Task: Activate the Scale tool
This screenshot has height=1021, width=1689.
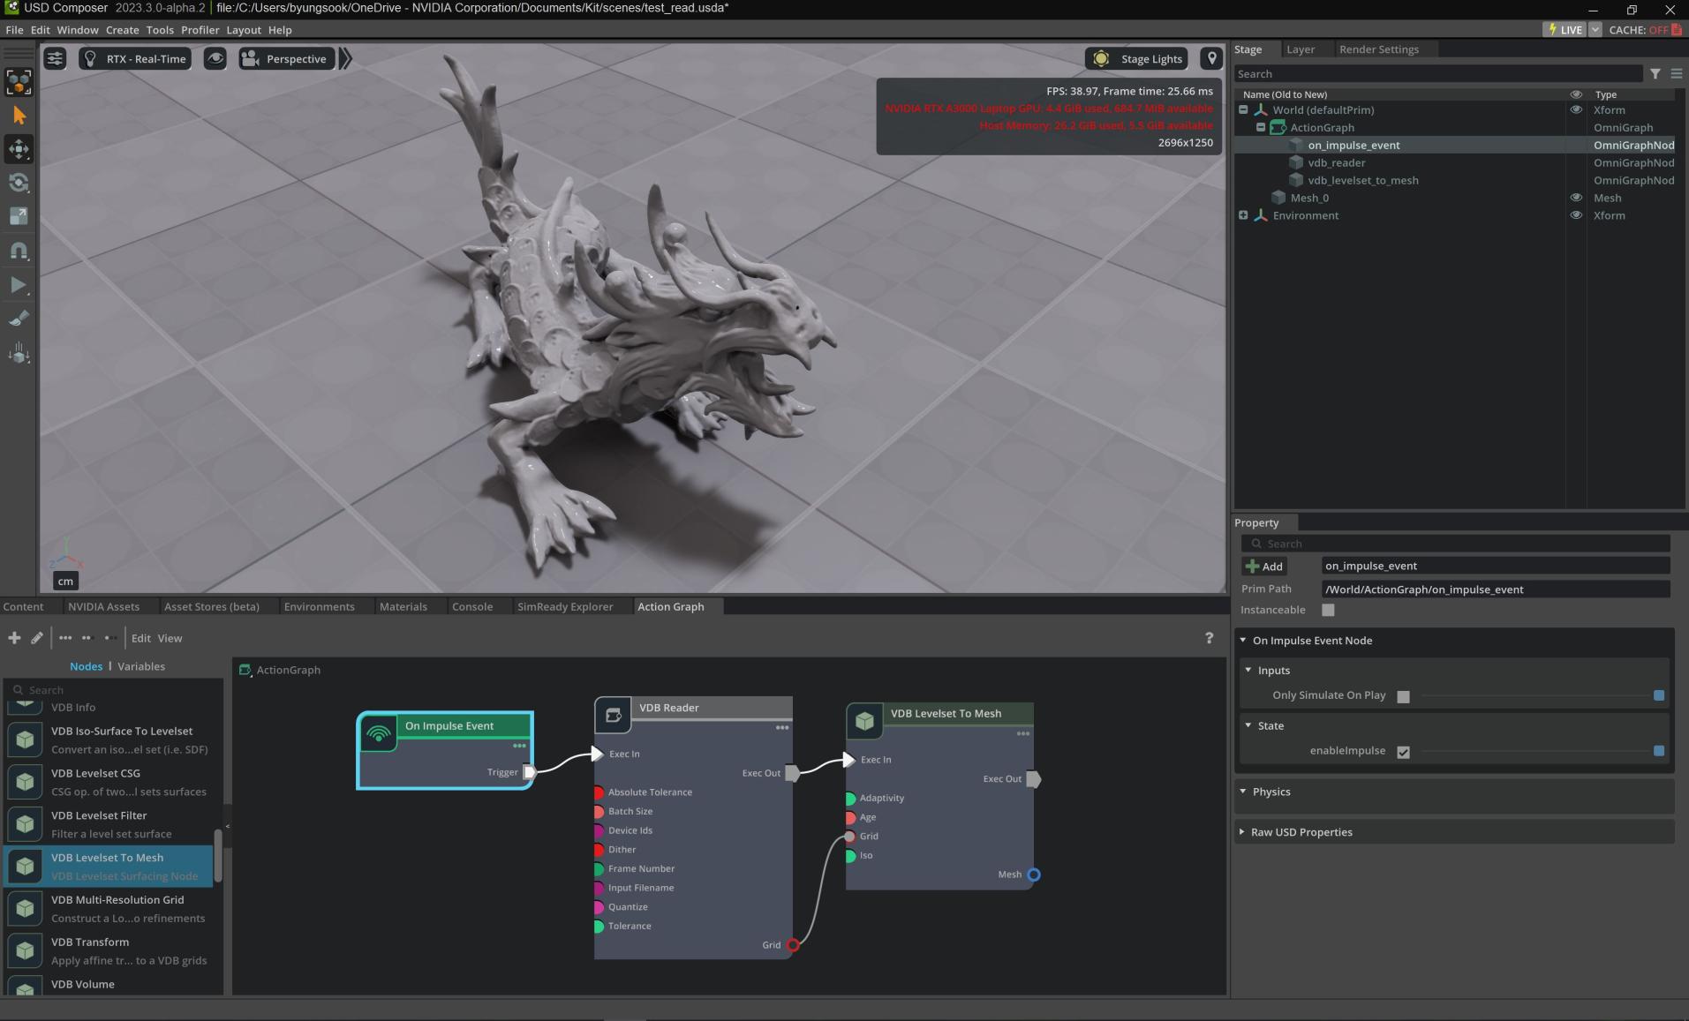Action: coord(19,216)
